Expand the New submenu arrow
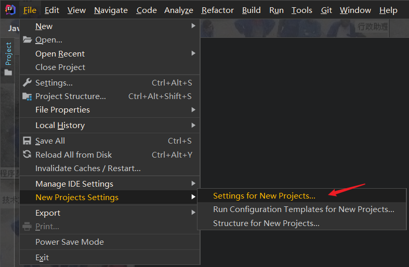Screen dimensions: 409x267 193,26
